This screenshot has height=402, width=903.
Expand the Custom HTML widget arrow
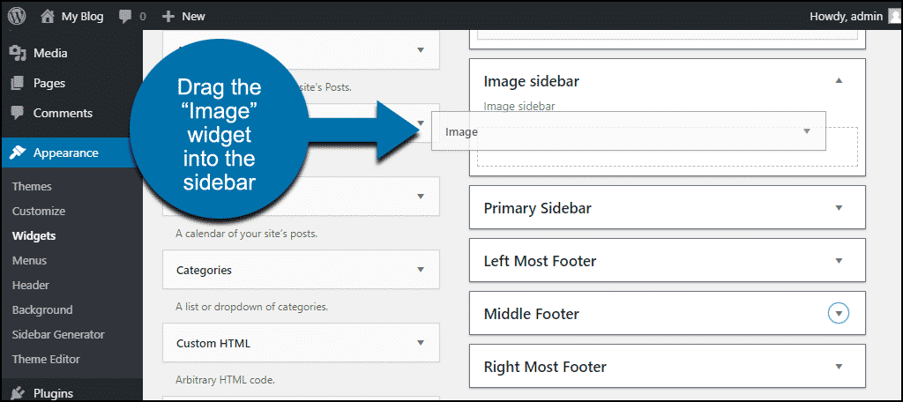coord(421,343)
